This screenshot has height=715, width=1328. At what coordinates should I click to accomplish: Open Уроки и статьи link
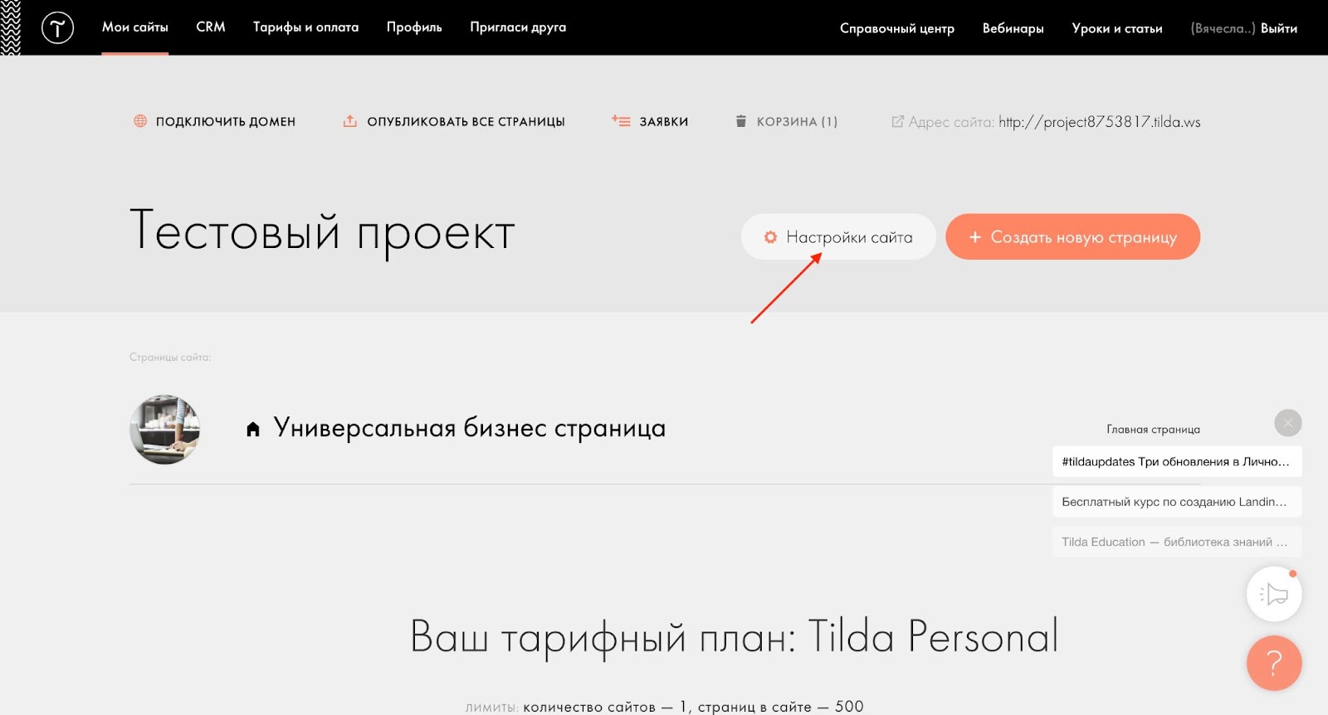(x=1117, y=28)
